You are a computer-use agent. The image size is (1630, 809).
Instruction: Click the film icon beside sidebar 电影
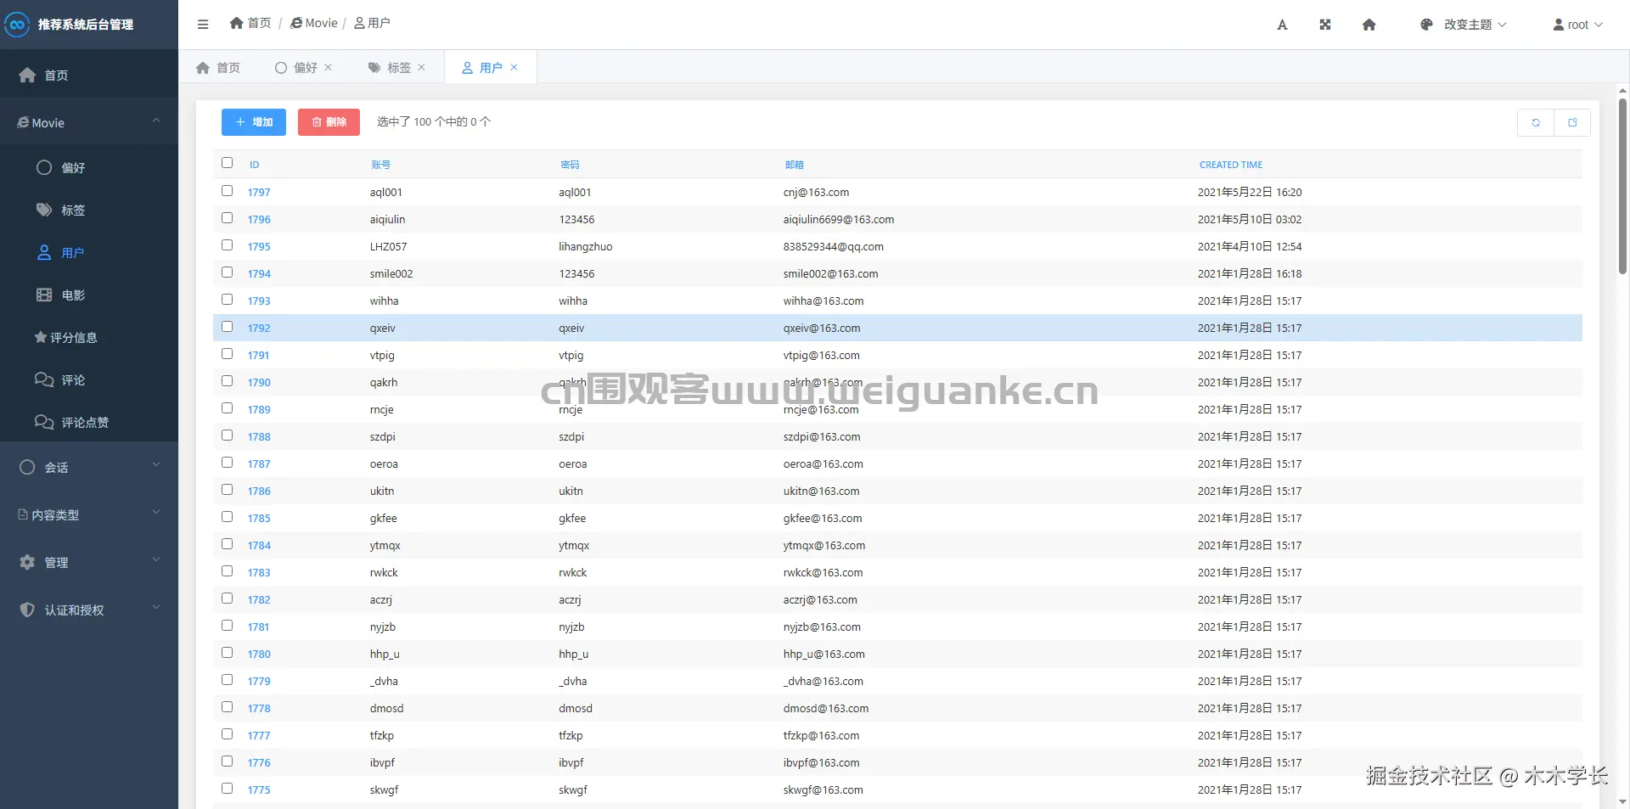pyautogui.click(x=44, y=295)
